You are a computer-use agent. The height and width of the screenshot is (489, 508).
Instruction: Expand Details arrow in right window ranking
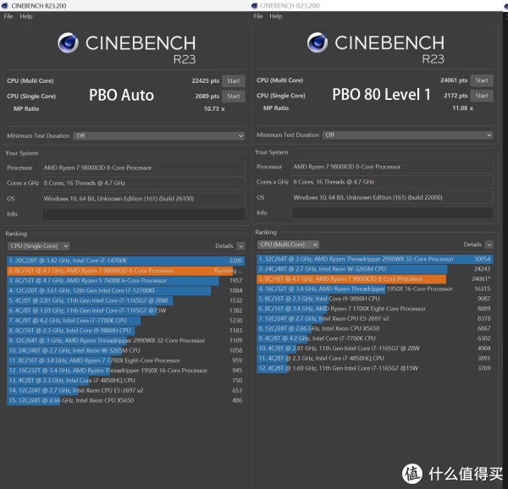pos(489,244)
